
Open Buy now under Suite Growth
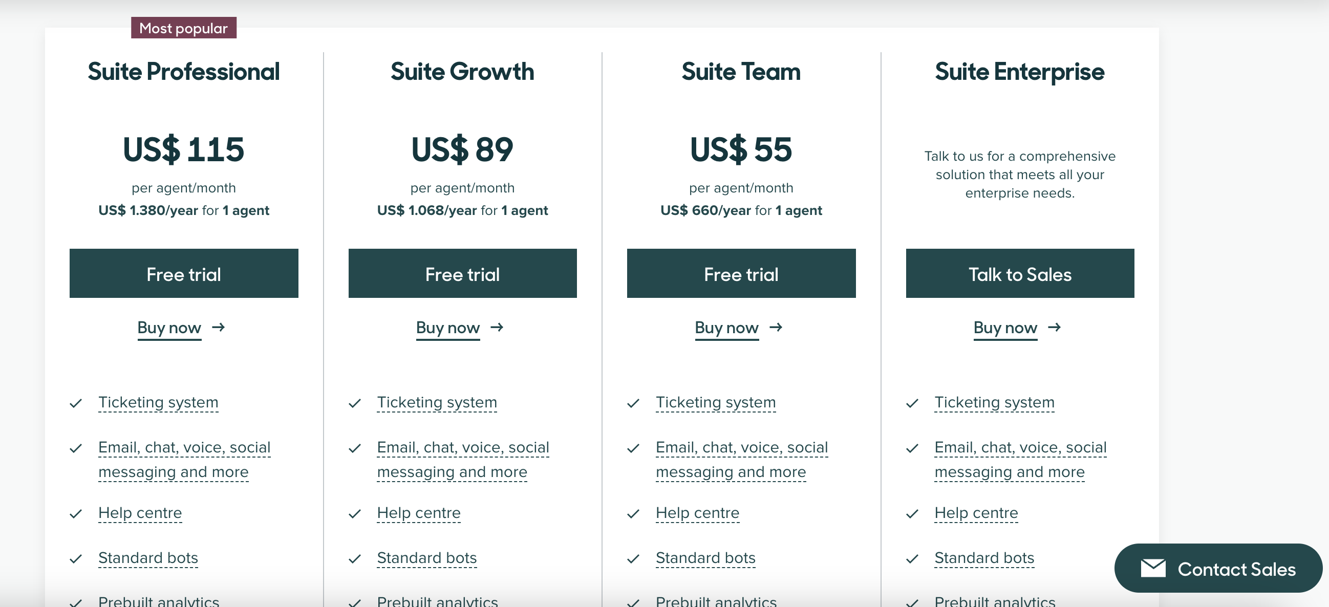448,328
